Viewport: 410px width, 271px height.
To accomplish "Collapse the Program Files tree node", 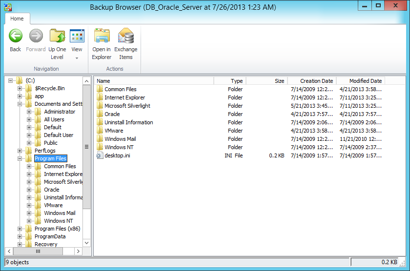I will click(20, 158).
